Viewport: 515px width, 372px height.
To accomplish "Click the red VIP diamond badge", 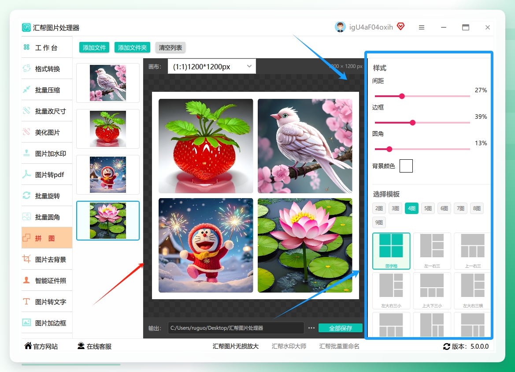I will [401, 26].
